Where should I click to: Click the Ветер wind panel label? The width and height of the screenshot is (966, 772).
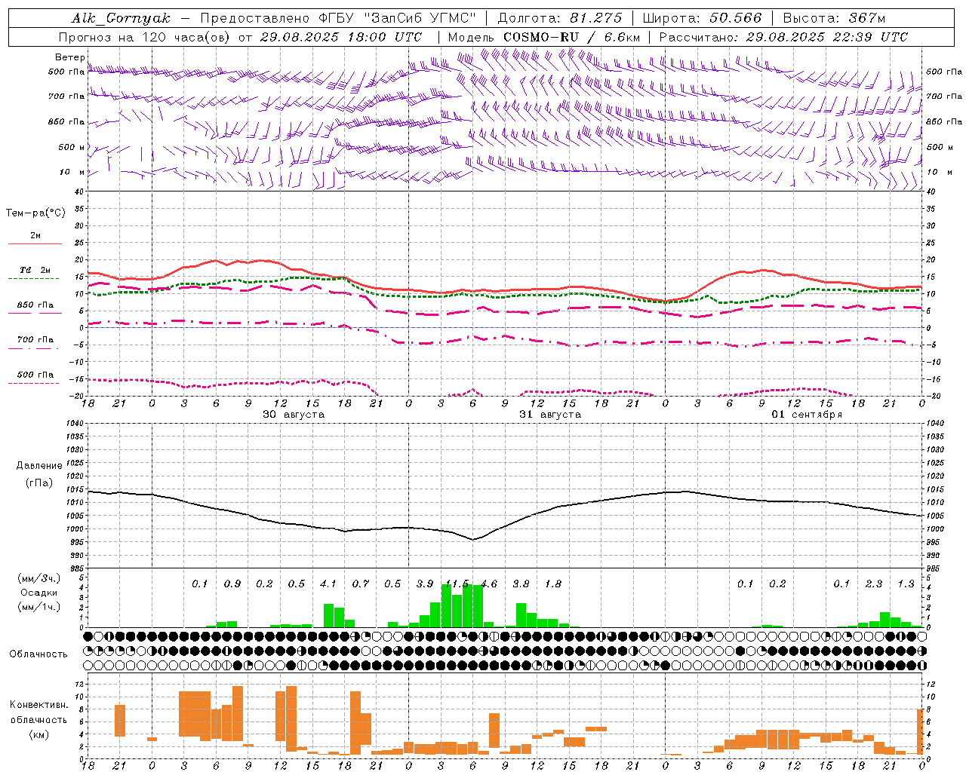point(69,57)
